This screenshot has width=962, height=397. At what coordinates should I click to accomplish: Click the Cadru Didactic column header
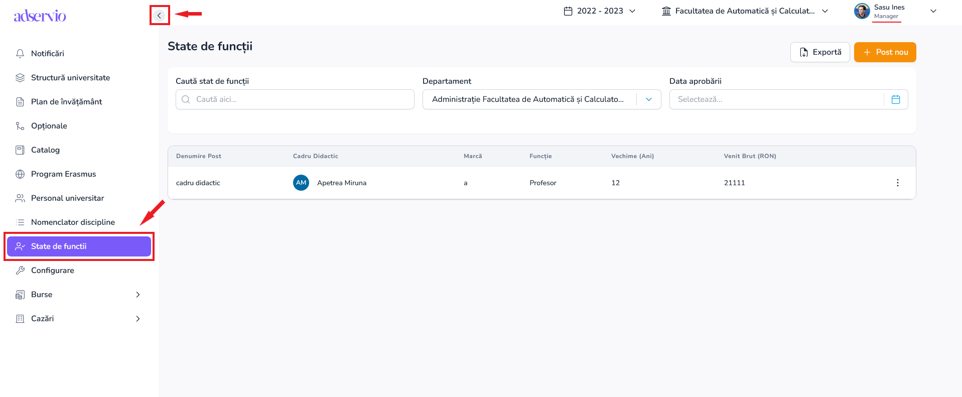click(316, 156)
